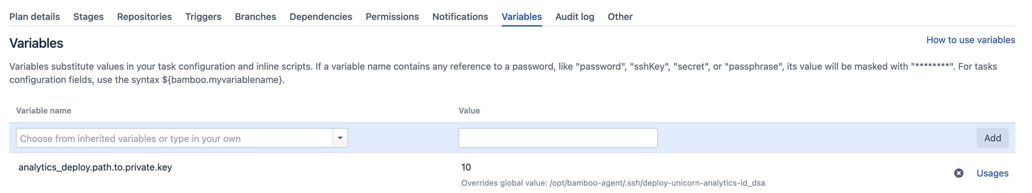Switch to Notifications tab

(460, 17)
